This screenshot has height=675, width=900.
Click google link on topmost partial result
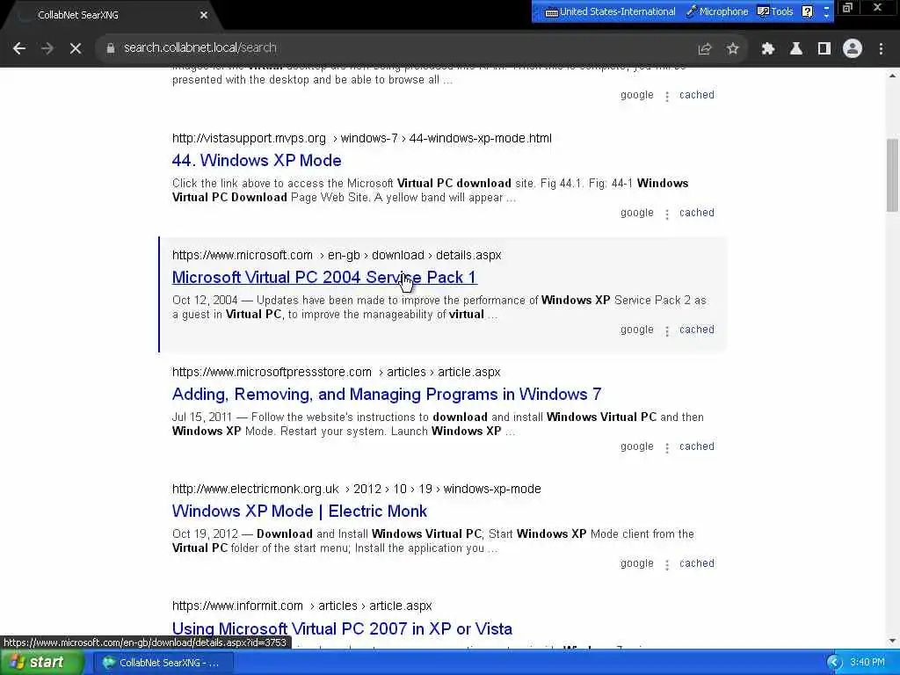[x=636, y=95]
